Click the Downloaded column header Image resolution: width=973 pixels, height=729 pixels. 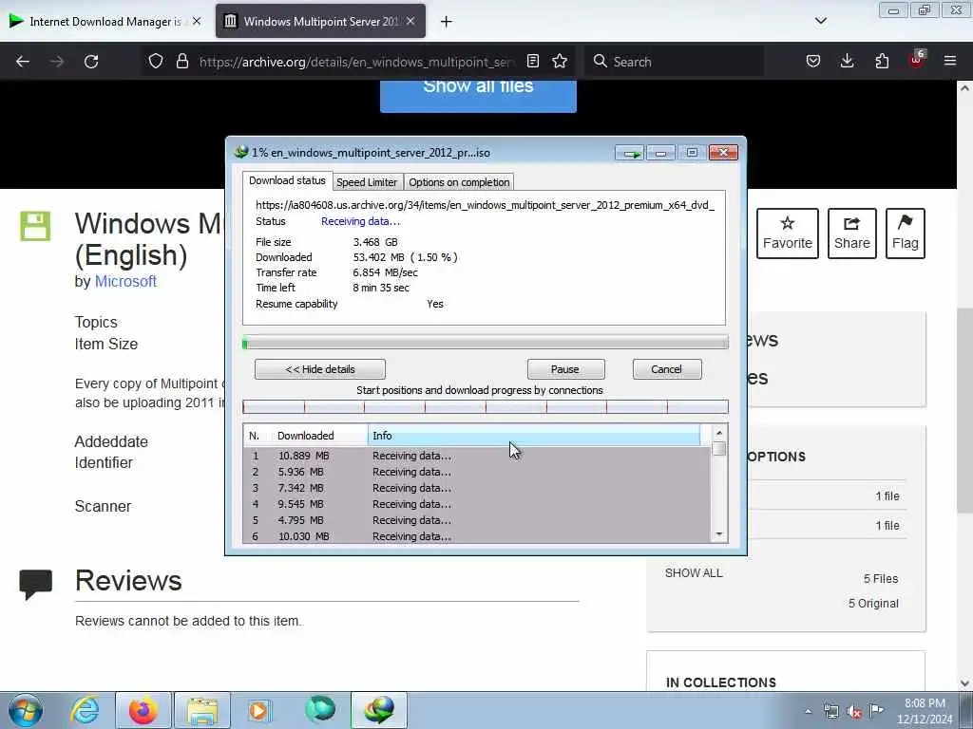coord(319,436)
